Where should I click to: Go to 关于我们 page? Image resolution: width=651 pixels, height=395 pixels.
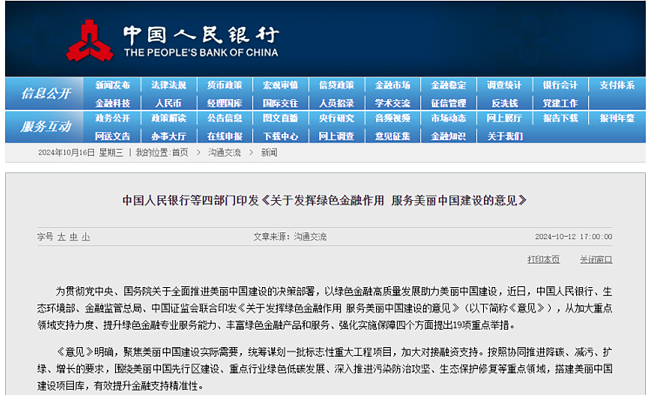click(x=505, y=136)
